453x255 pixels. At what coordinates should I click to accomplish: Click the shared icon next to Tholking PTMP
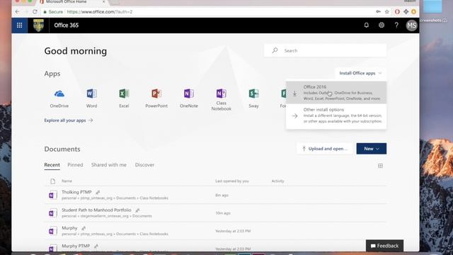(x=98, y=192)
